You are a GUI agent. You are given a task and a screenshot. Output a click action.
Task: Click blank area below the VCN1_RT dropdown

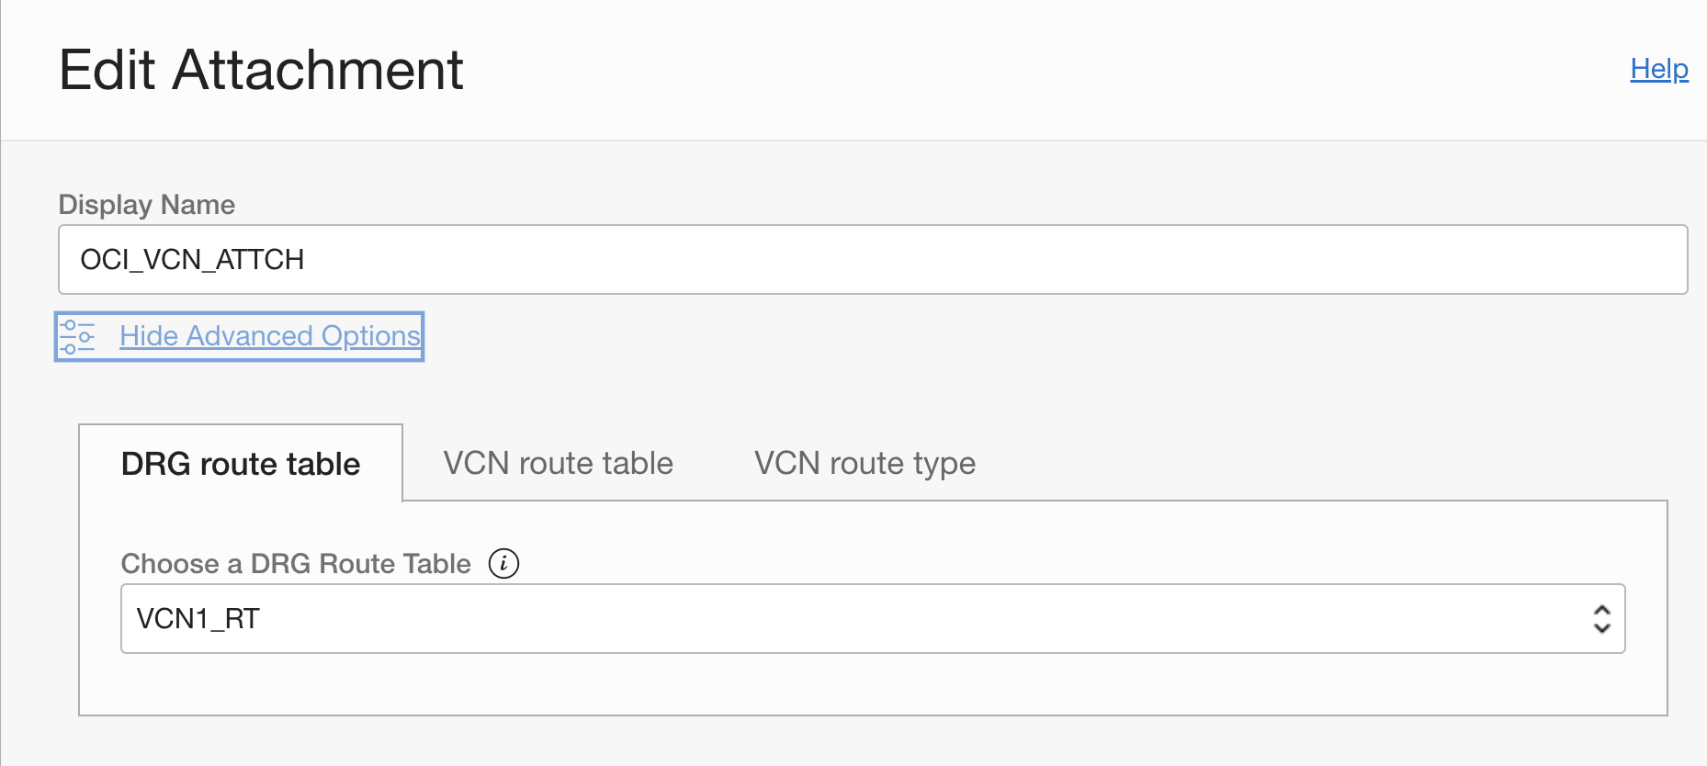point(873,684)
